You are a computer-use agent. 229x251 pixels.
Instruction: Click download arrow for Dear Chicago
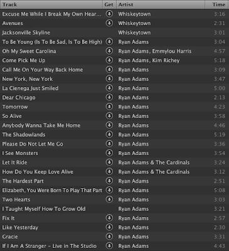click(x=109, y=97)
